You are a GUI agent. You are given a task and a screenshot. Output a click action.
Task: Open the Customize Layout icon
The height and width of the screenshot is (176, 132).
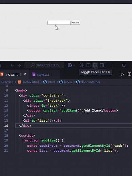pyautogui.click(x=81, y=65)
